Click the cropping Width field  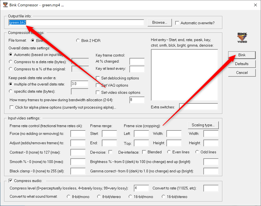[x=174, y=134]
